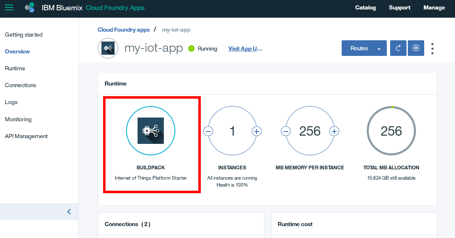Click the IBM Bluemix logo icon
This screenshot has height=238, width=455.
coord(30,8)
